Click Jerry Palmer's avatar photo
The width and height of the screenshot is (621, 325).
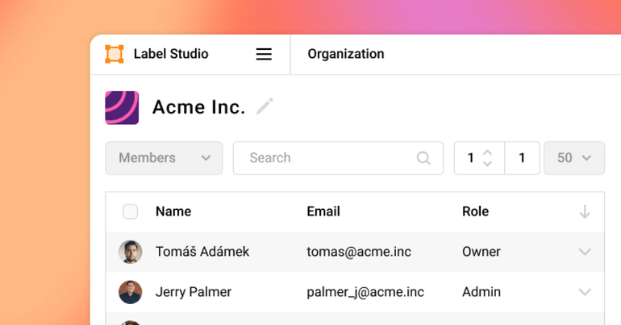point(130,292)
